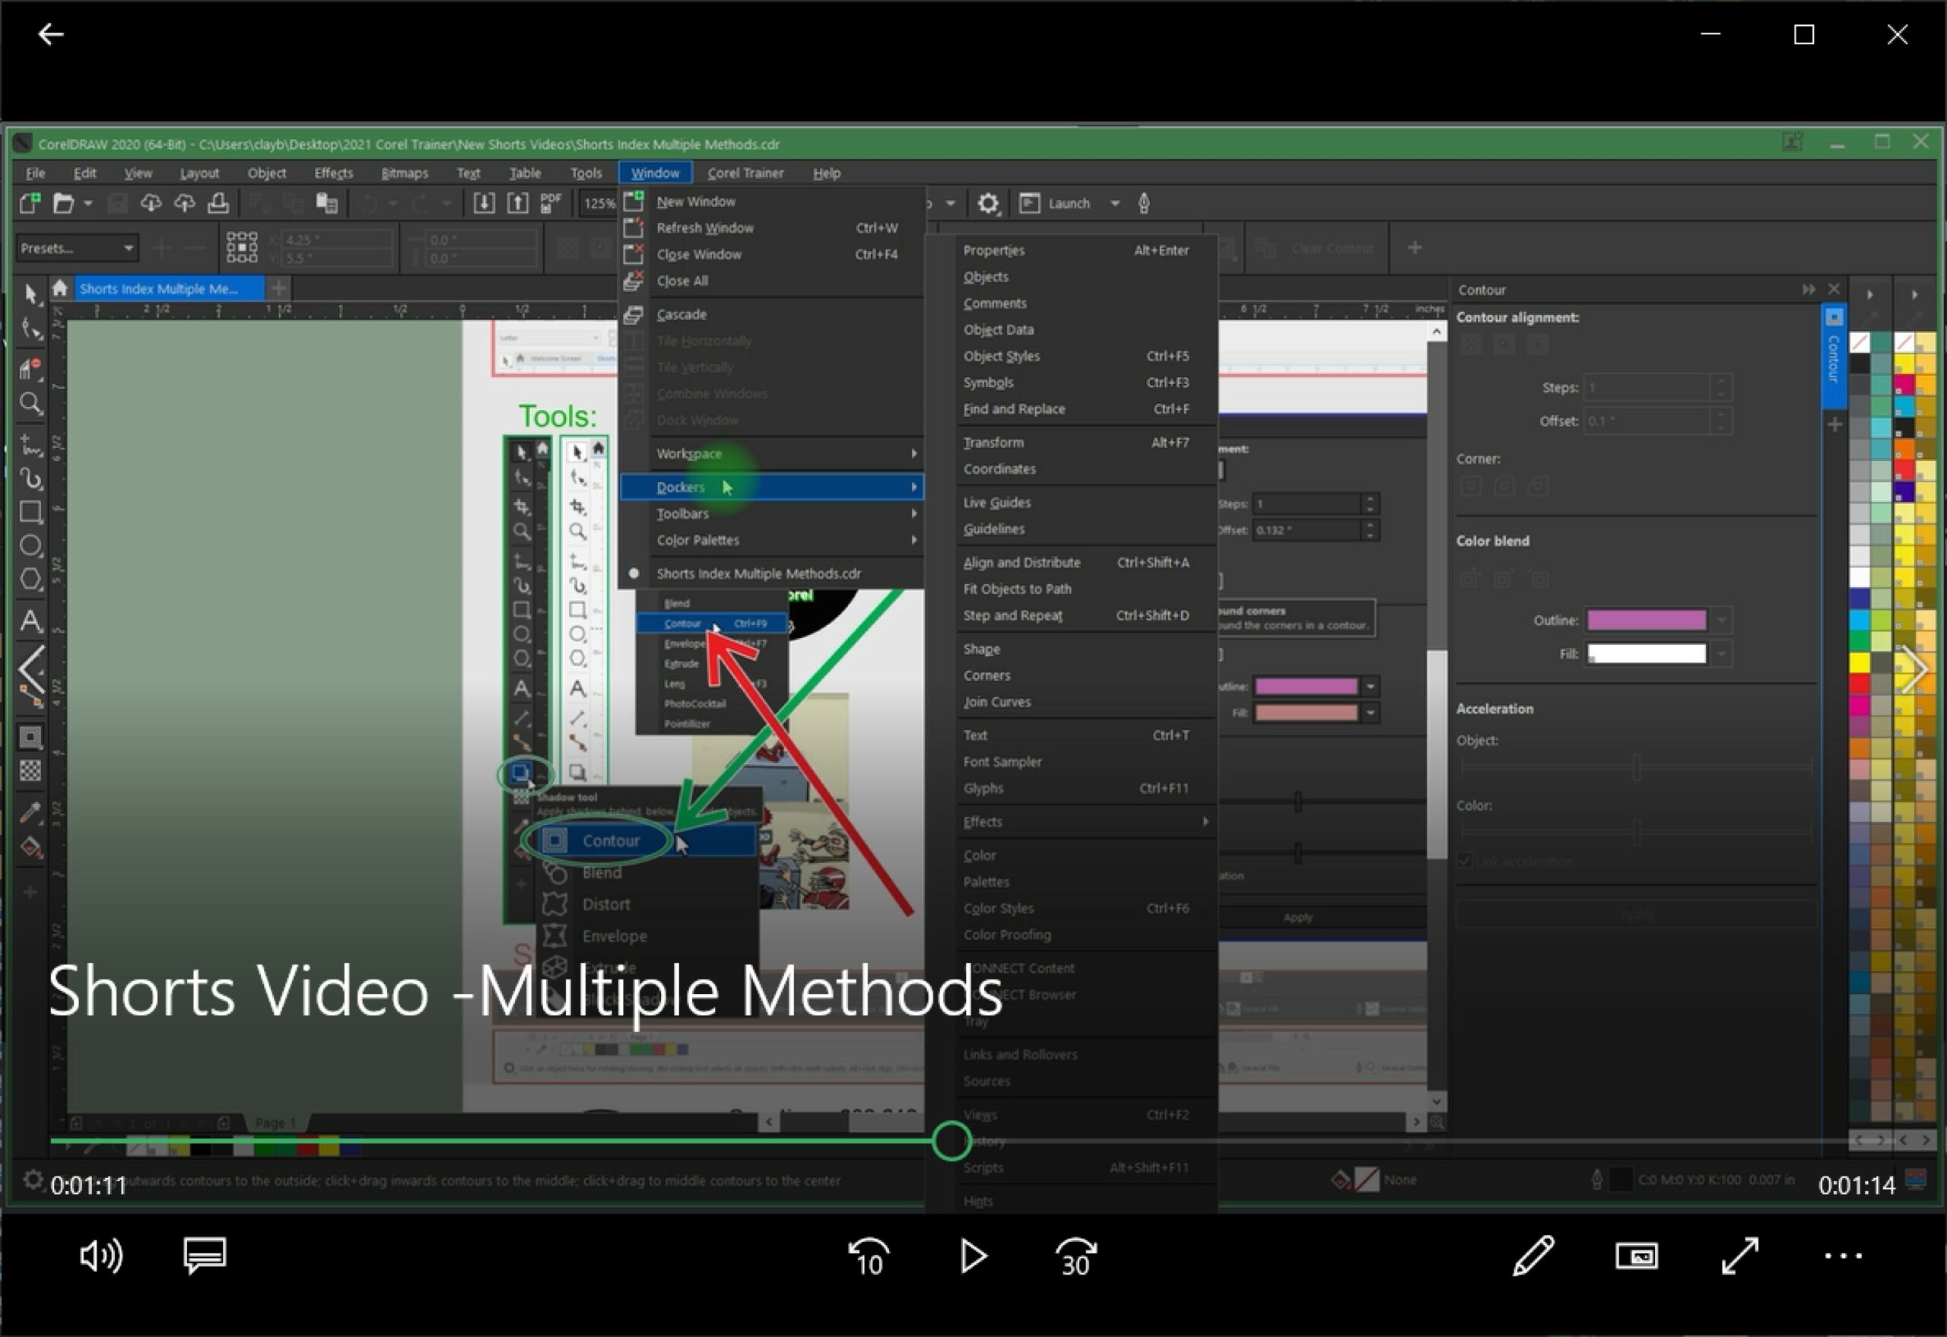Switch to mini view playback
Screen dimensions: 1947x1337
(1636, 1256)
